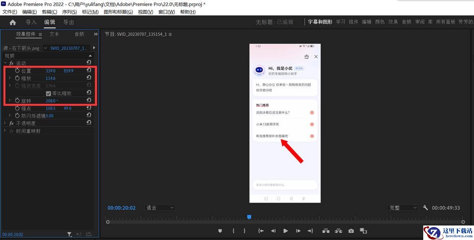The width and height of the screenshot is (474, 240).
Task: Toggle fx switch for 不透明度 effect
Action: click(11, 123)
